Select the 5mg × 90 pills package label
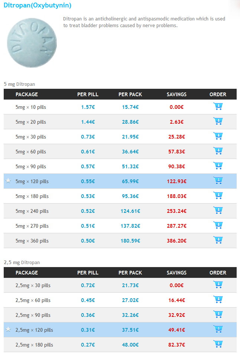 pos(31,167)
